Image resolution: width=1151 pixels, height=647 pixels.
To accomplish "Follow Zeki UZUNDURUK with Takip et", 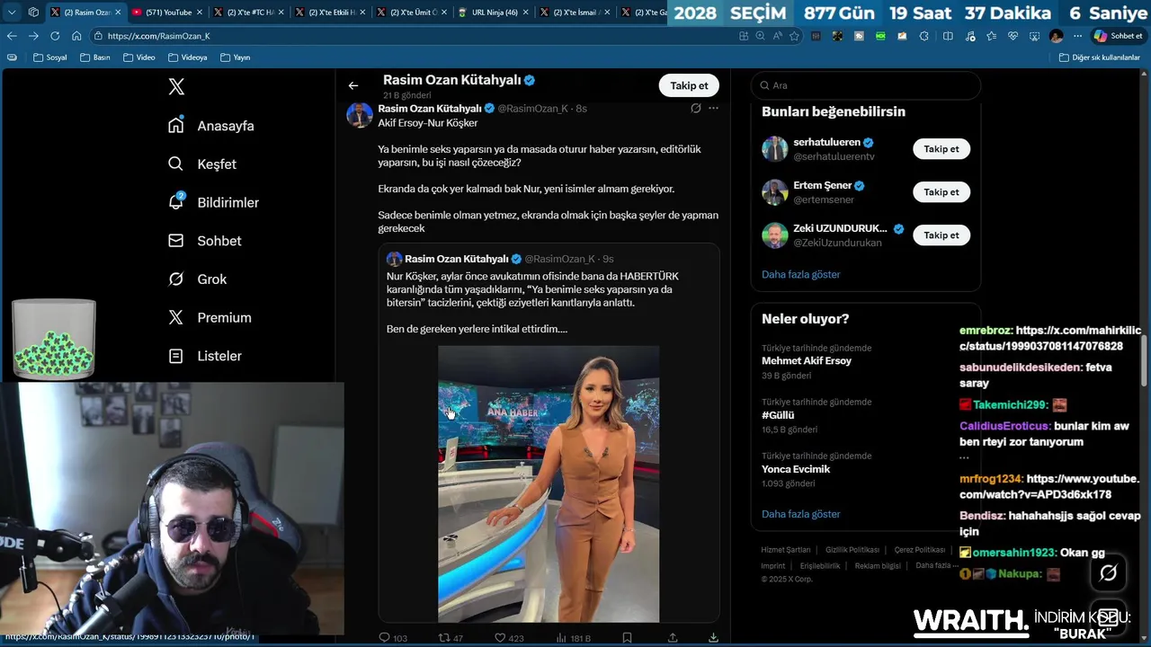I will (x=941, y=235).
